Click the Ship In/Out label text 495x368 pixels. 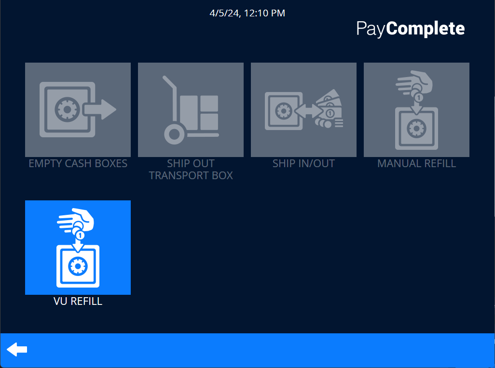click(x=303, y=163)
